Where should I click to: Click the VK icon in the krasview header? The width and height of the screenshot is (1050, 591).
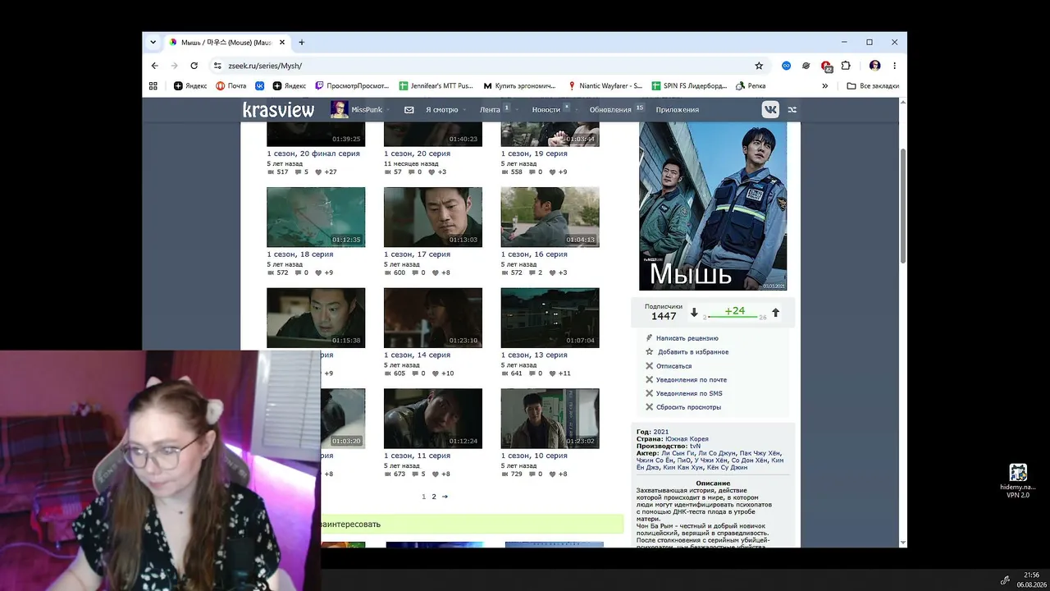[x=770, y=109]
